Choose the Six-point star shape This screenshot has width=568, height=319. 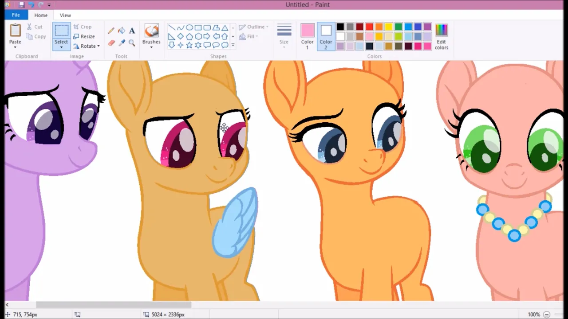pos(198,45)
